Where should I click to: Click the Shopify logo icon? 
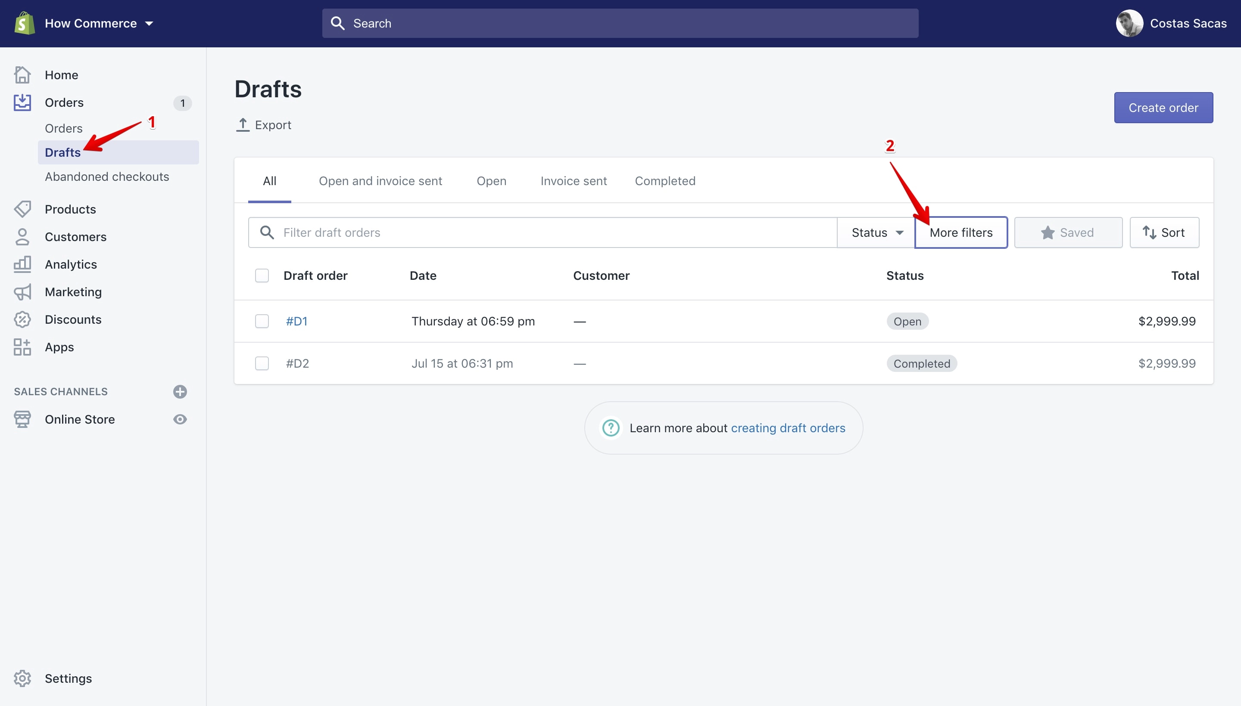point(24,23)
